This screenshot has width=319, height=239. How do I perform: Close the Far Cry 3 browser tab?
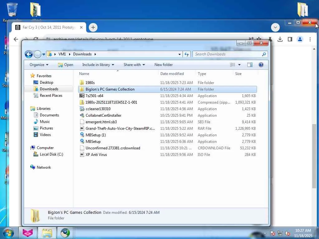[x=81, y=27]
